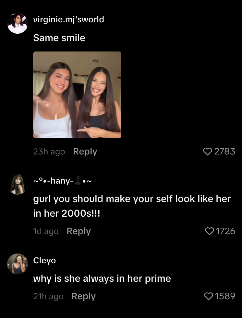This screenshot has height=318, width=242.
Task: Reply to the "Same smile" comment
Action: pyautogui.click(x=85, y=152)
